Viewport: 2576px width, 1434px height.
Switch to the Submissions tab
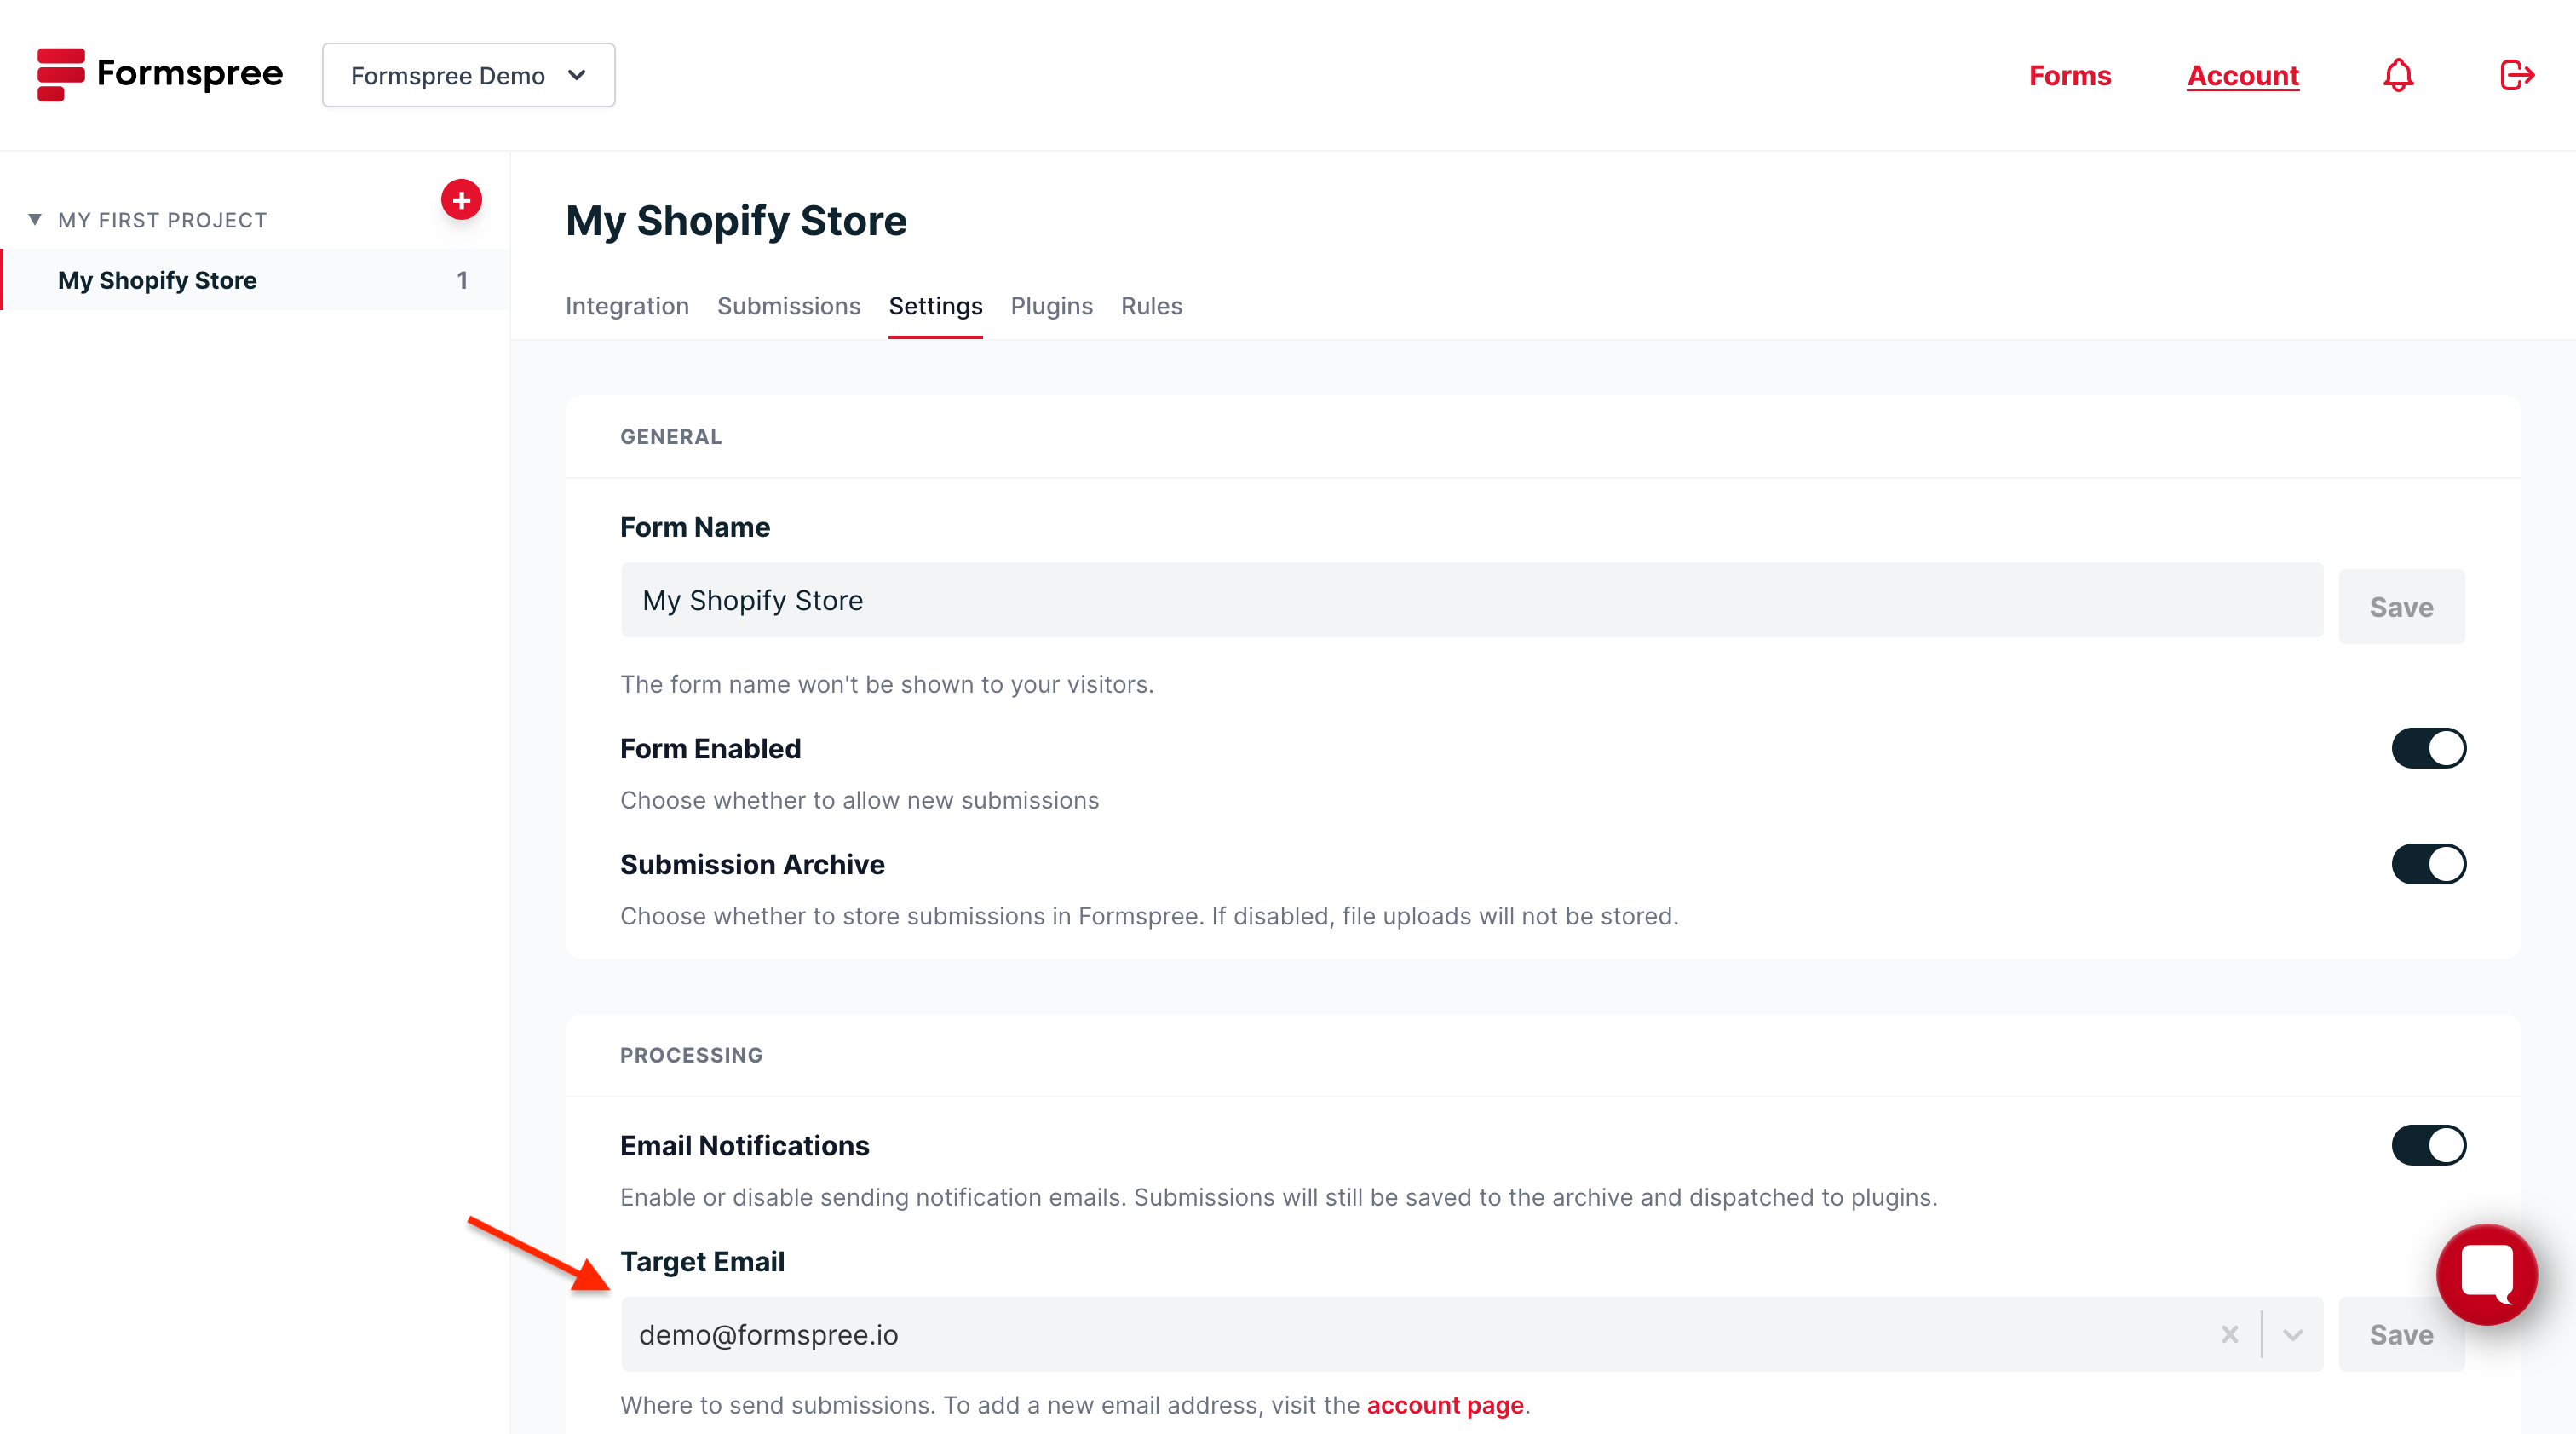coord(788,306)
